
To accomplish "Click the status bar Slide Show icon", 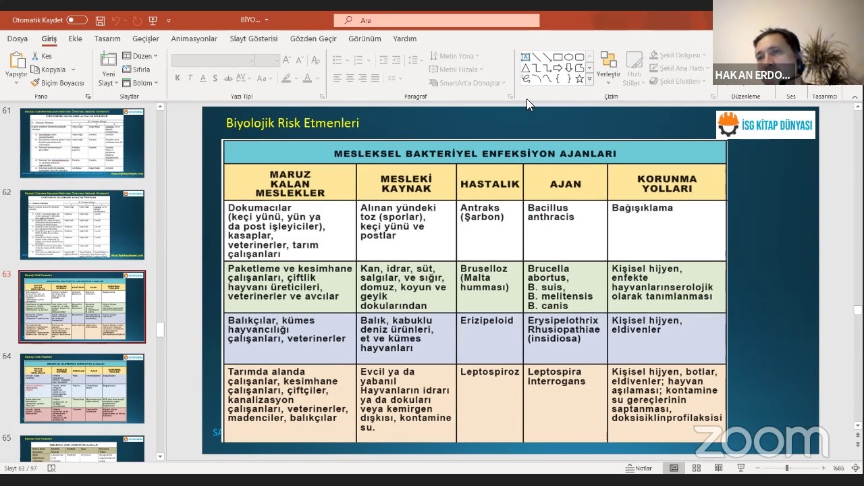I will (740, 468).
